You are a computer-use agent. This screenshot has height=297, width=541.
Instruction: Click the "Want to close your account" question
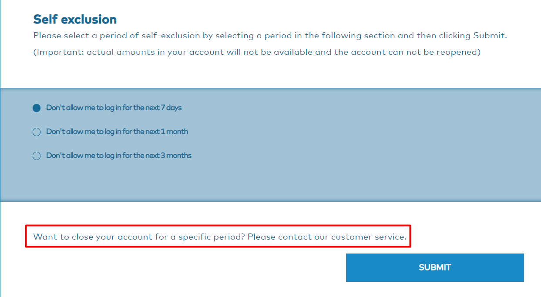(x=139, y=237)
